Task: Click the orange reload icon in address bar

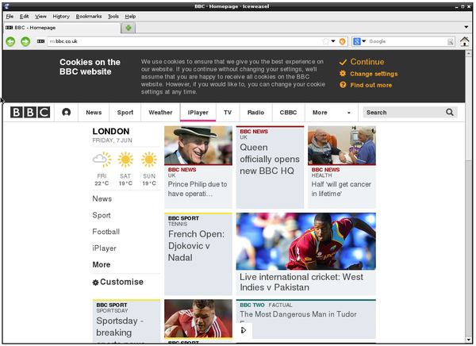Action: coord(342,41)
